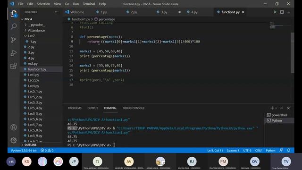Open the Selection menu
Image resolution: width=302 pixels, height=170 pixels.
coord(43,4)
